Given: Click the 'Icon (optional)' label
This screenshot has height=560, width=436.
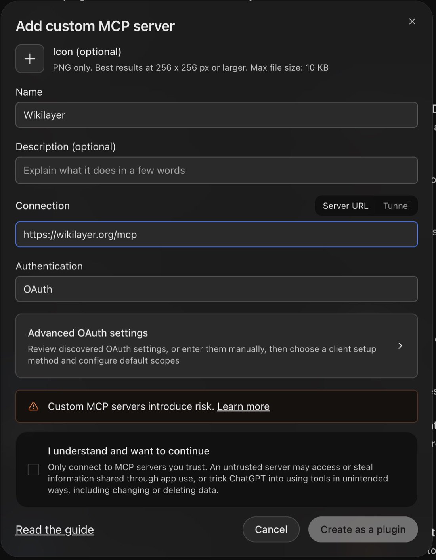Looking at the screenshot, I should click(x=87, y=52).
